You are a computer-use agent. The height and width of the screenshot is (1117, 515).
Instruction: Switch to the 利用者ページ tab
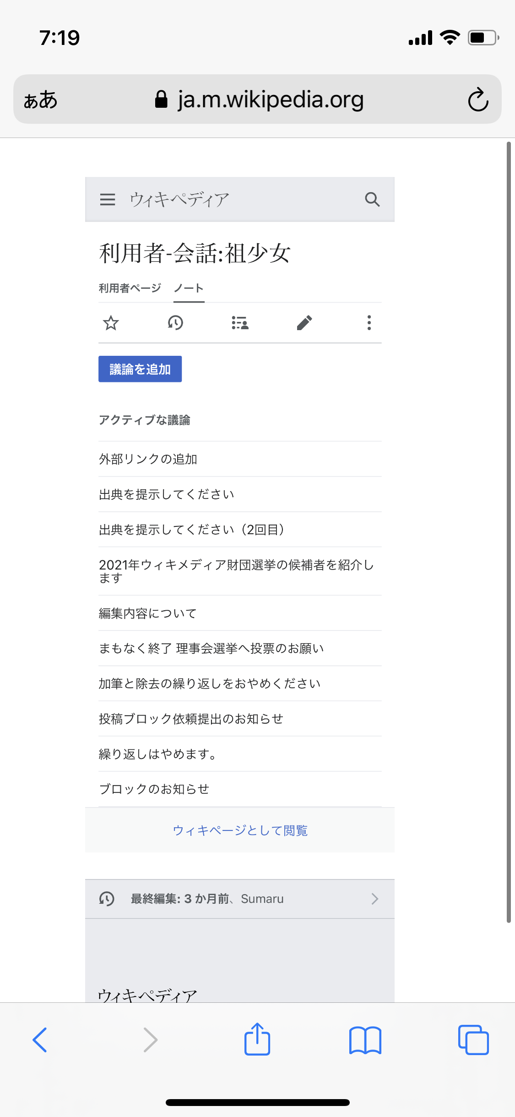click(x=130, y=288)
